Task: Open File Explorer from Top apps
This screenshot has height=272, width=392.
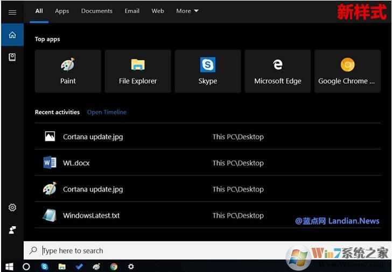Action: click(x=138, y=71)
